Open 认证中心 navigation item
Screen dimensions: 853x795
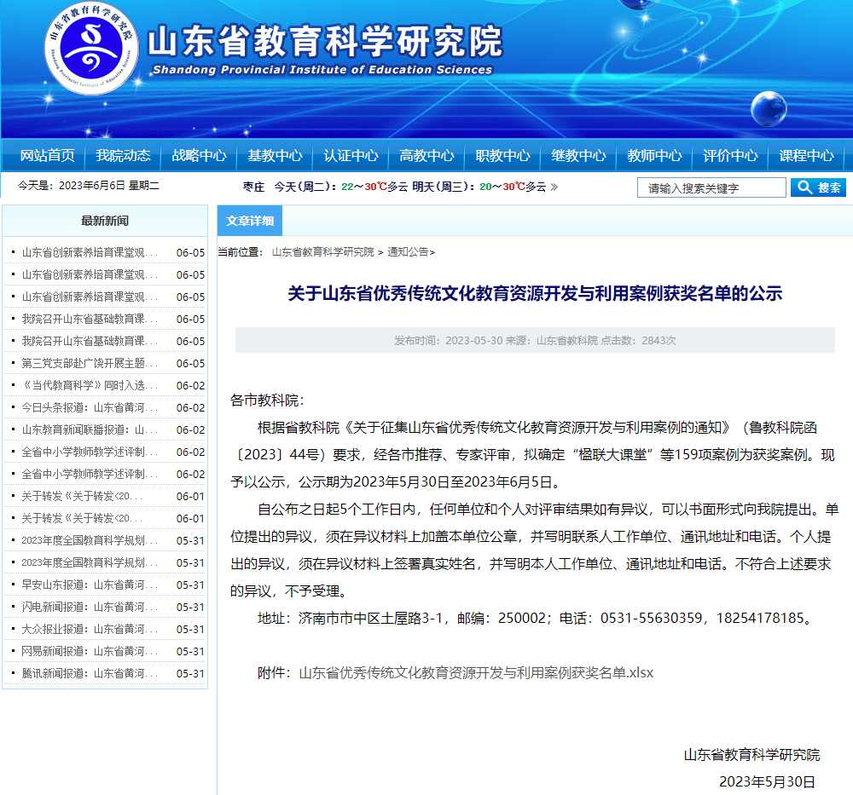click(x=351, y=155)
